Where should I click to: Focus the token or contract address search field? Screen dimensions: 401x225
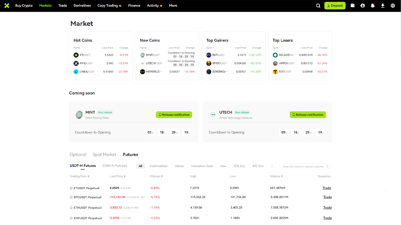tap(303, 166)
